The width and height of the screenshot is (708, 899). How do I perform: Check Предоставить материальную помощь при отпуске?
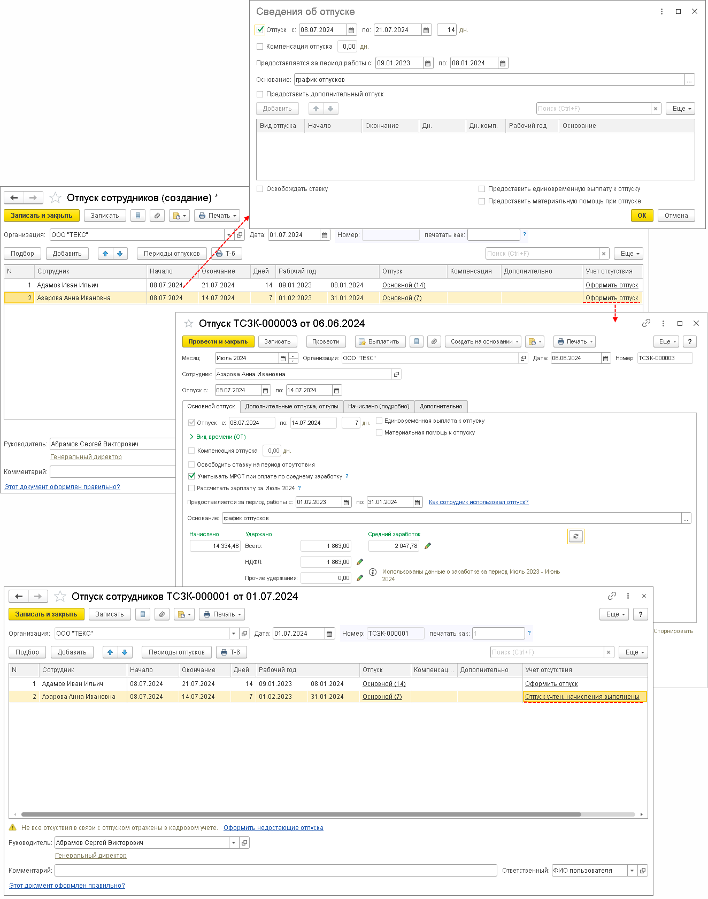pos(482,201)
